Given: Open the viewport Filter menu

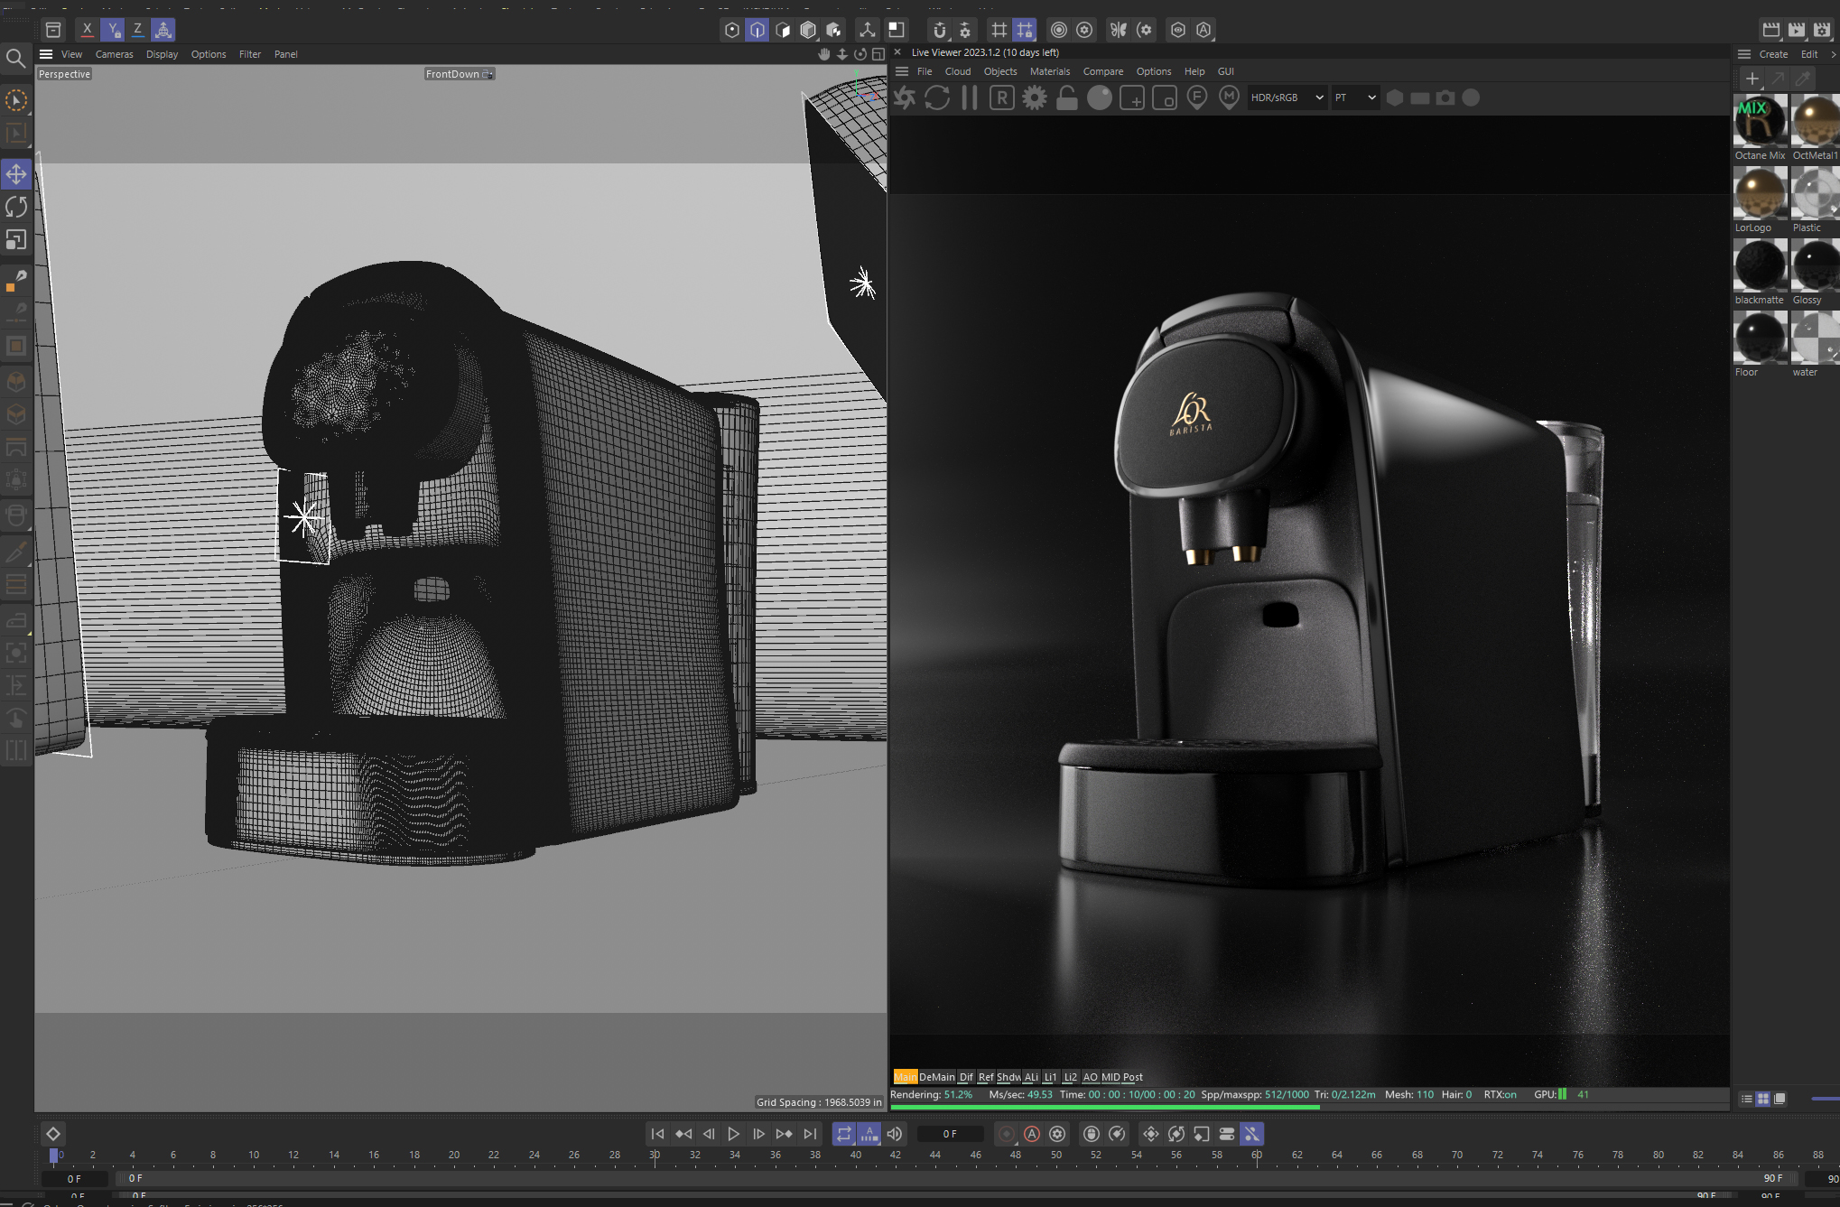Looking at the screenshot, I should [x=250, y=54].
